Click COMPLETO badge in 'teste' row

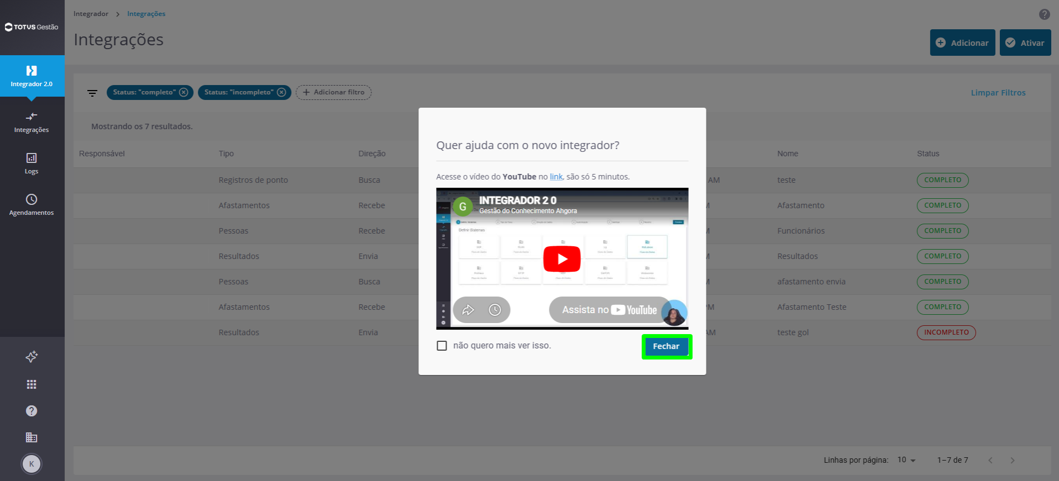pyautogui.click(x=942, y=180)
